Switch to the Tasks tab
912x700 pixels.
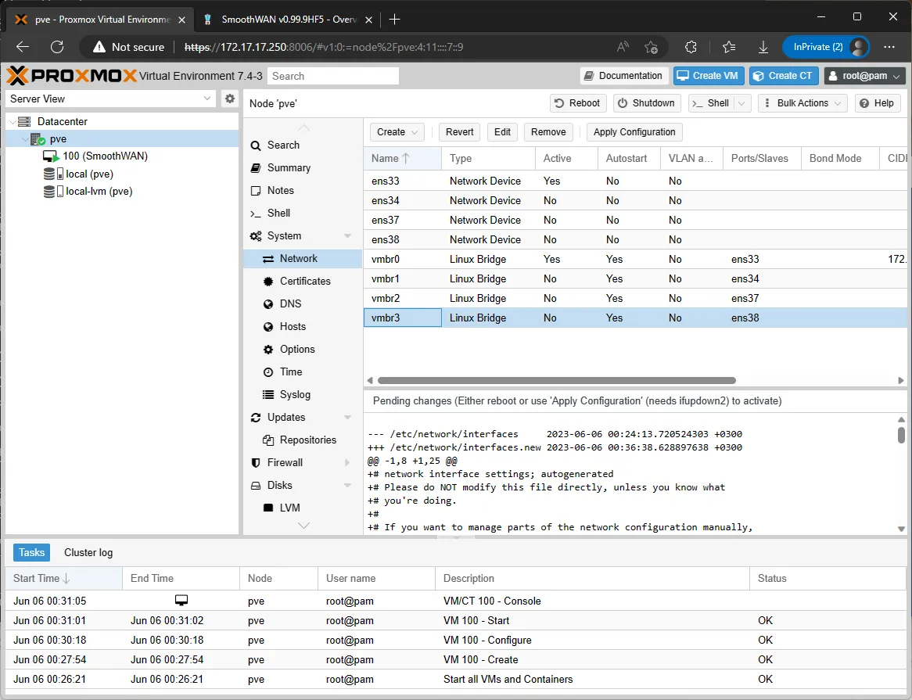click(x=31, y=552)
